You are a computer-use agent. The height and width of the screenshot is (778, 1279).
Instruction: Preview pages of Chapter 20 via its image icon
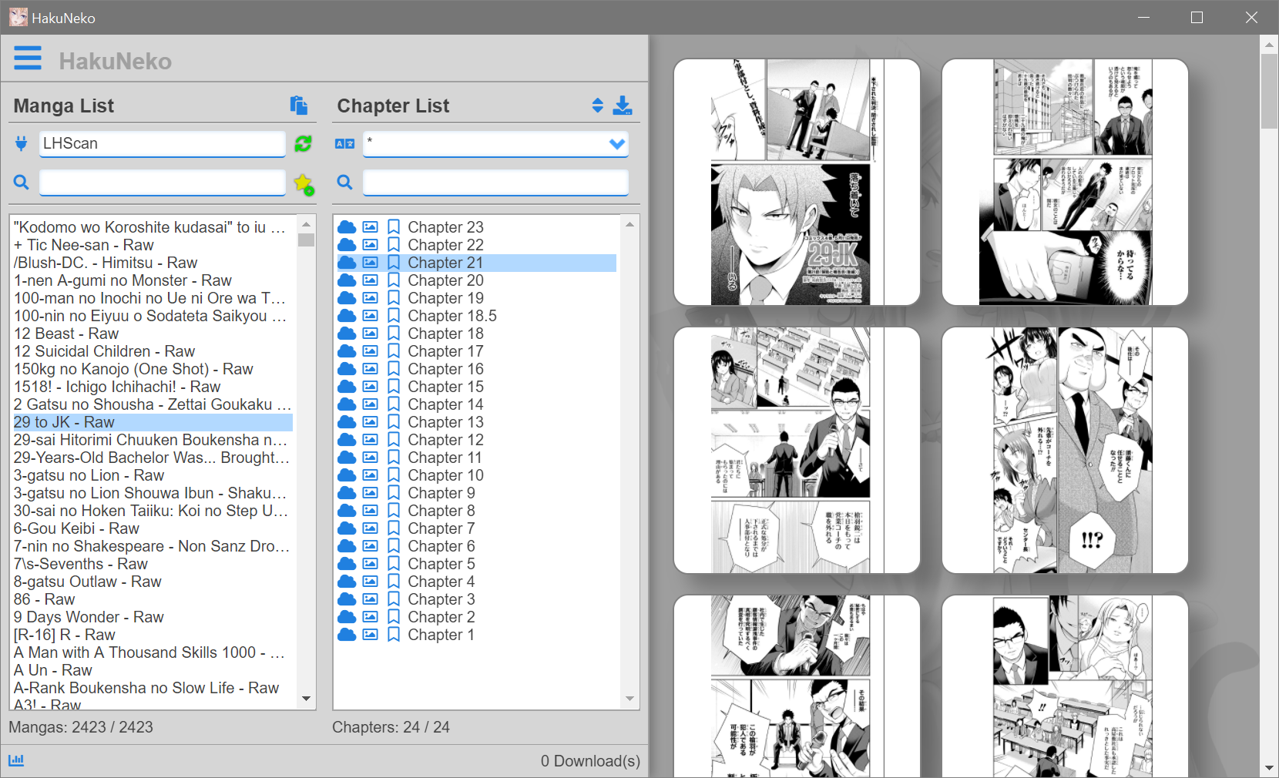coord(371,280)
